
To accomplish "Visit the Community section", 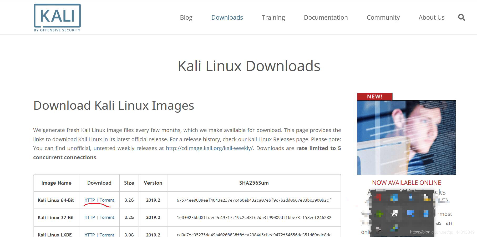I will click(383, 17).
